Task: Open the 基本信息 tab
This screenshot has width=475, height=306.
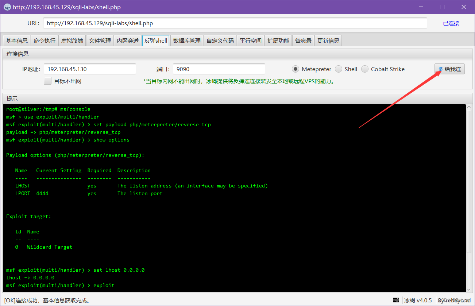Action: (17, 40)
